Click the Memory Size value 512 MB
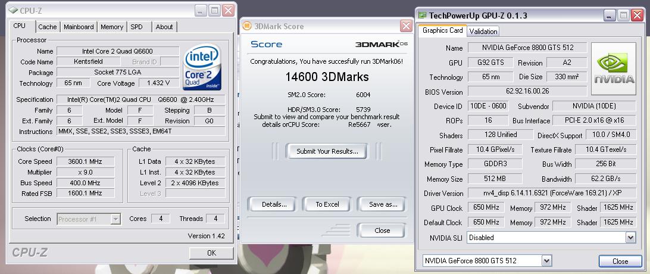650x274 pixels. [495, 179]
